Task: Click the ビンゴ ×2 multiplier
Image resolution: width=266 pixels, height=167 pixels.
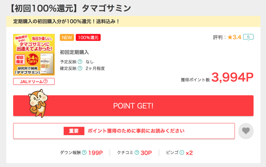Action: pyautogui.click(x=189, y=153)
